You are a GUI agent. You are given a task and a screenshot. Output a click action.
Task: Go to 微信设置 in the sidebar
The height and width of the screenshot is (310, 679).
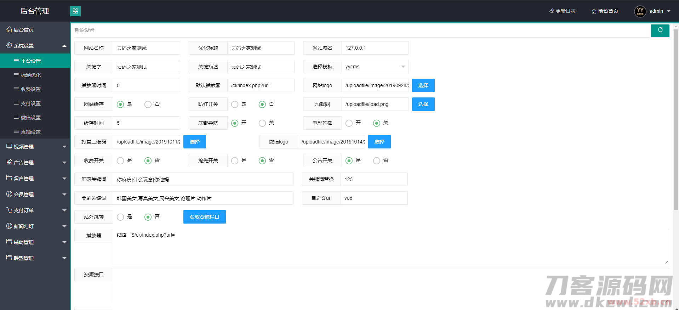tap(31, 118)
